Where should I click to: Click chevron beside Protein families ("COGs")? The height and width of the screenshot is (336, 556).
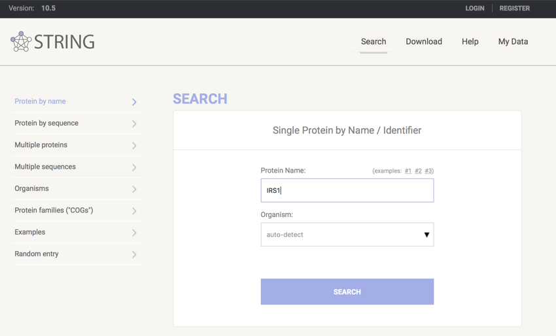coord(134,211)
